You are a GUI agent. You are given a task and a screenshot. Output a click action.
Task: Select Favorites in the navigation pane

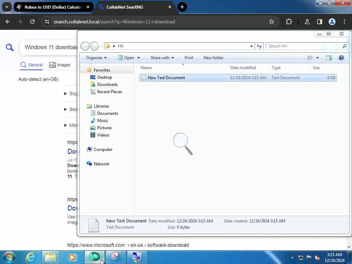(102, 70)
